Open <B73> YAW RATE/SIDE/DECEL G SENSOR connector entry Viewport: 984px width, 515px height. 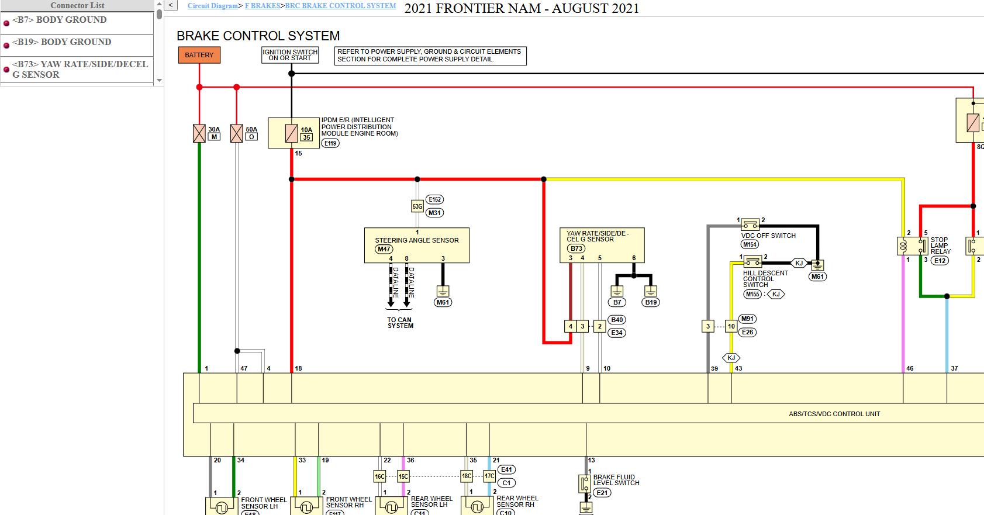click(80, 69)
